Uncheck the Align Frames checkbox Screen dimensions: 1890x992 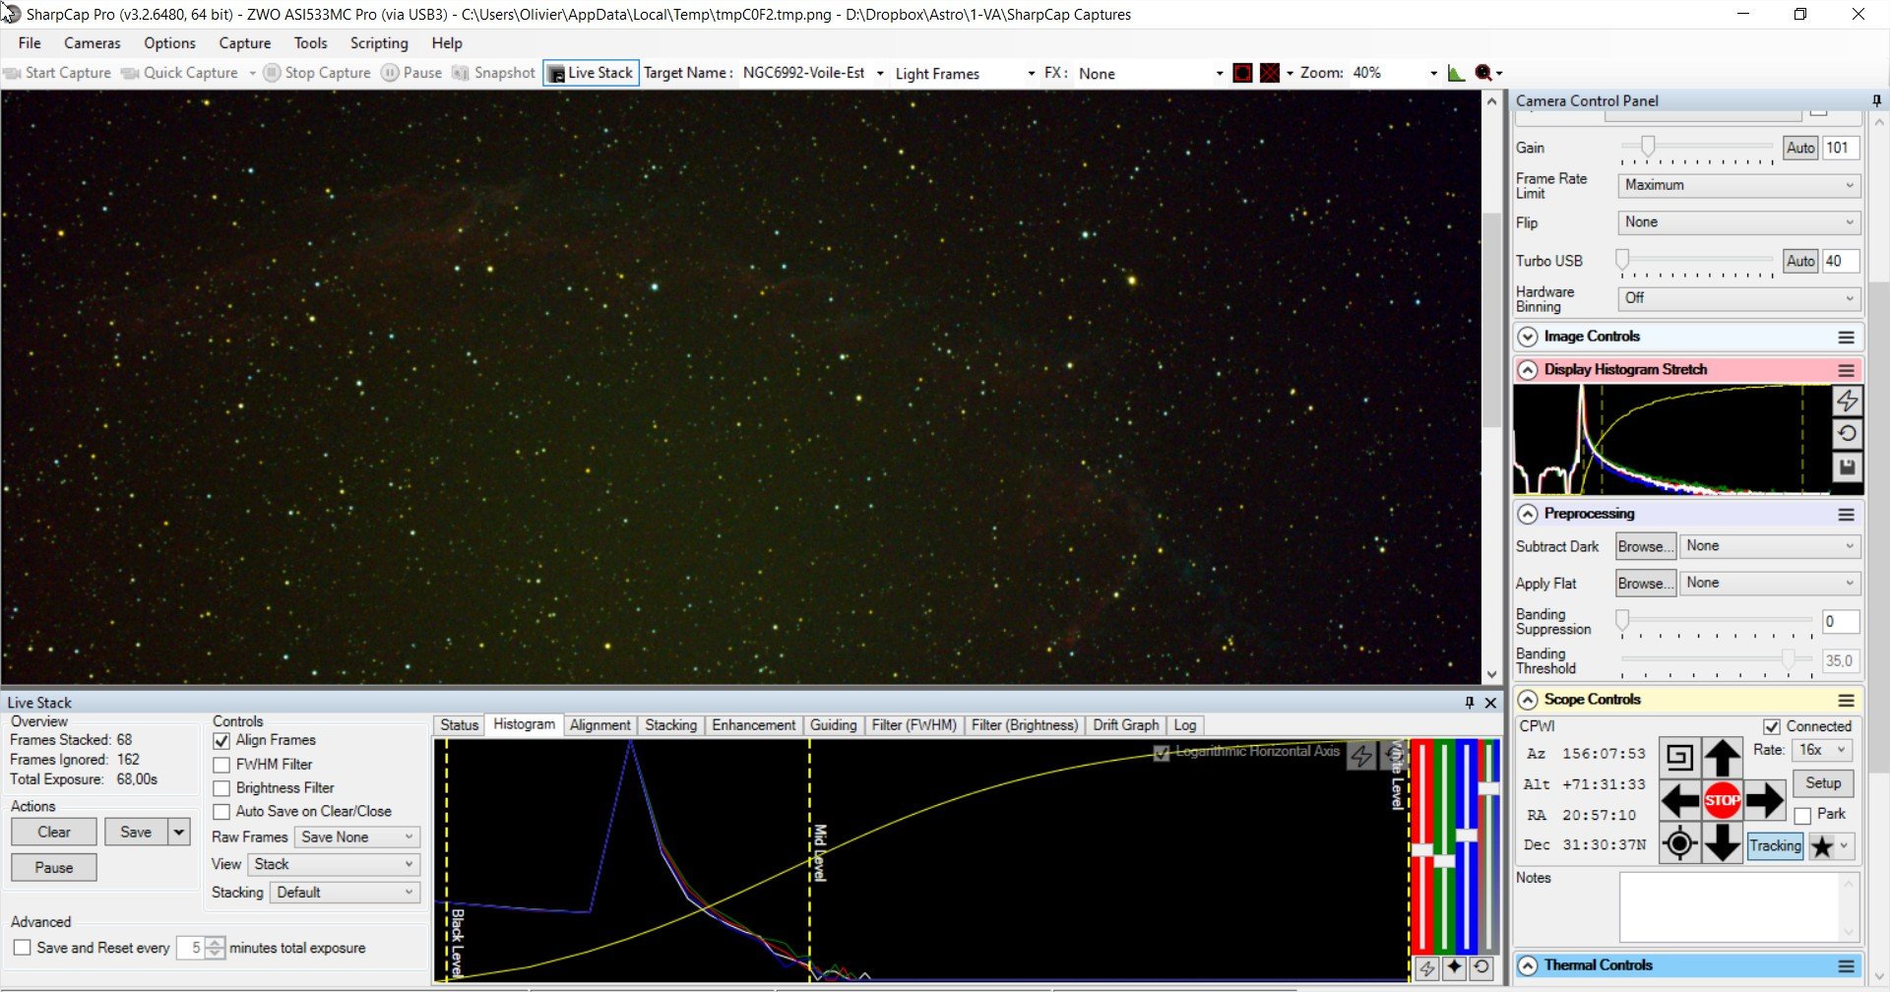221,741
